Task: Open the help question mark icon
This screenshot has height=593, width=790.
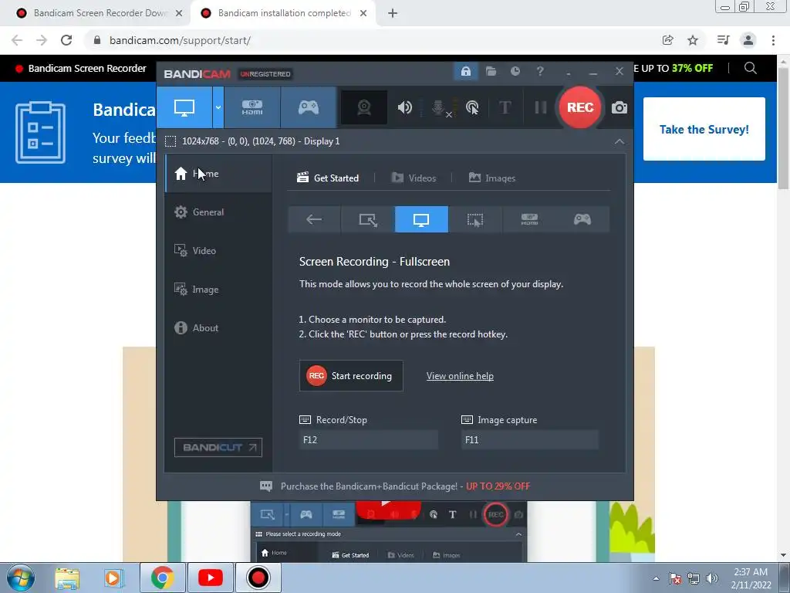Action: (x=540, y=72)
